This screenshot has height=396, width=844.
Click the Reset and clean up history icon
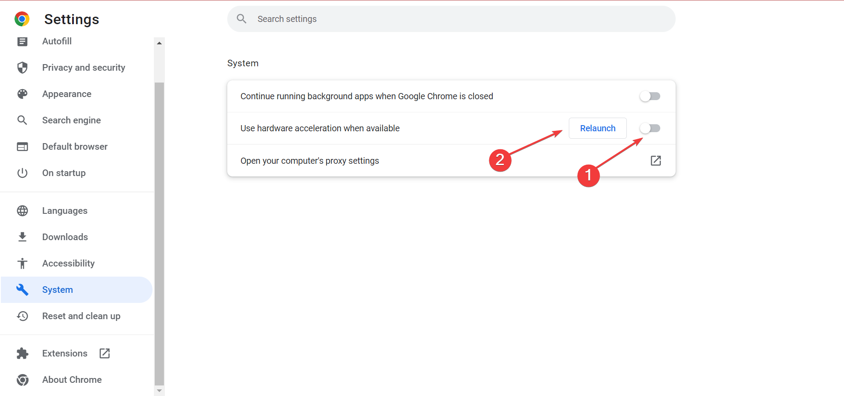pyautogui.click(x=22, y=316)
